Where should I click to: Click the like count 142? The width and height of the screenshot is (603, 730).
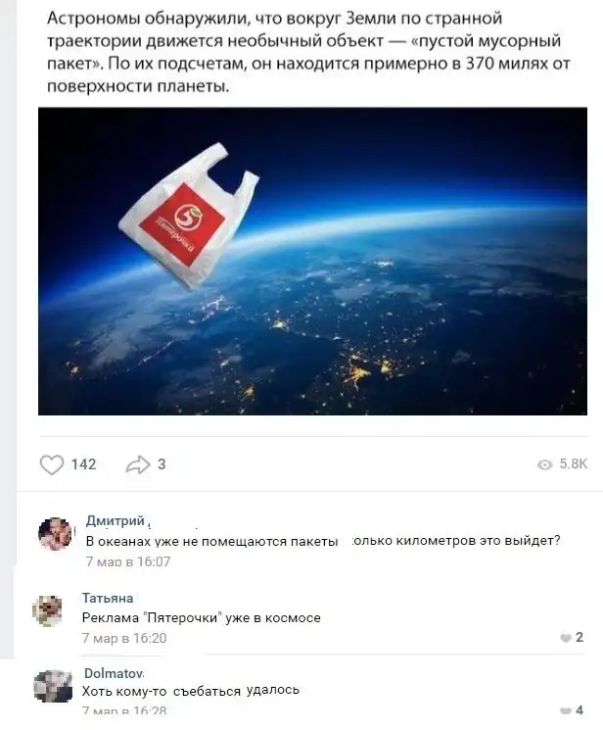coord(83,464)
